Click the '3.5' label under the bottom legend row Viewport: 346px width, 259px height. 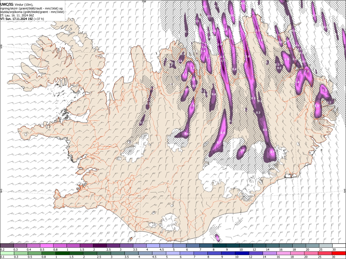(126, 257)
